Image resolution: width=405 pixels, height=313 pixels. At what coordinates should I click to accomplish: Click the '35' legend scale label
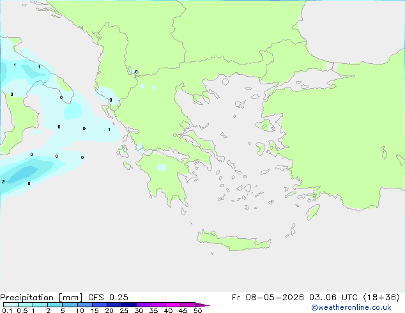[153, 310]
